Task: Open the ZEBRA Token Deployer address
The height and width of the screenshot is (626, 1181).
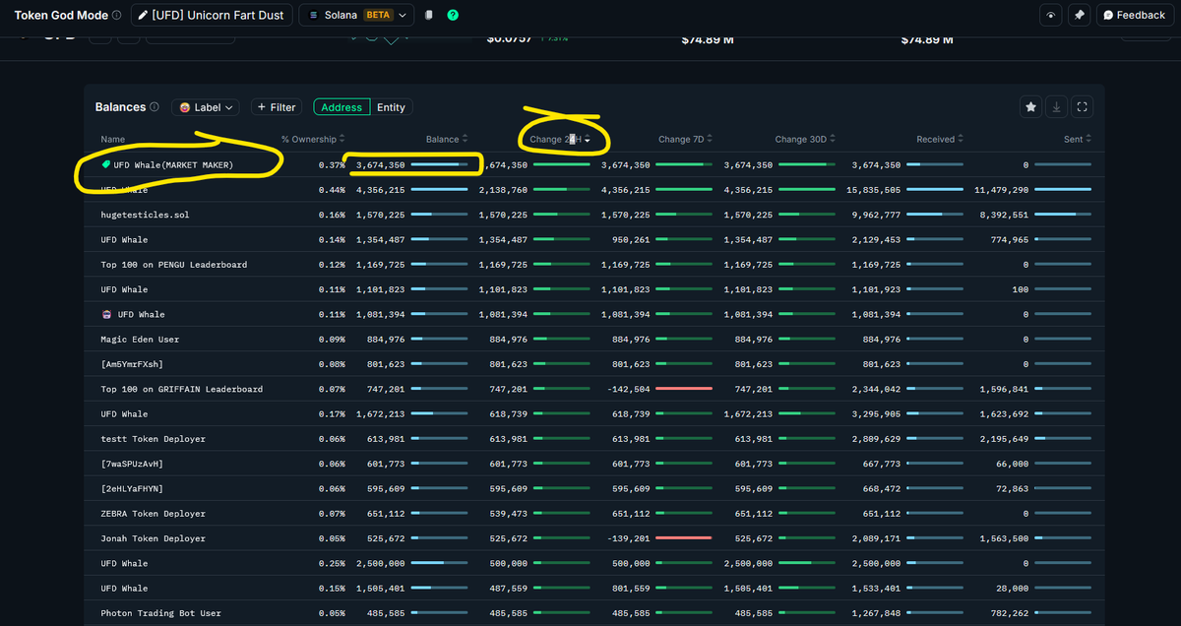Action: 153,514
